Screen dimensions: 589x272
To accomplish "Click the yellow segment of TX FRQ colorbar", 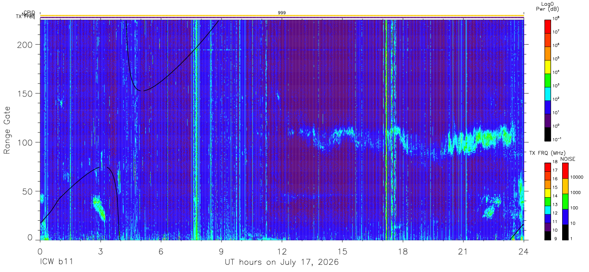I will [548, 193].
